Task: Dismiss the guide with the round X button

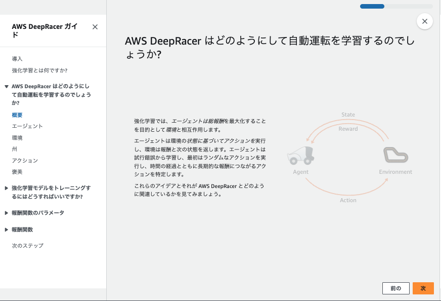Action: (424, 21)
